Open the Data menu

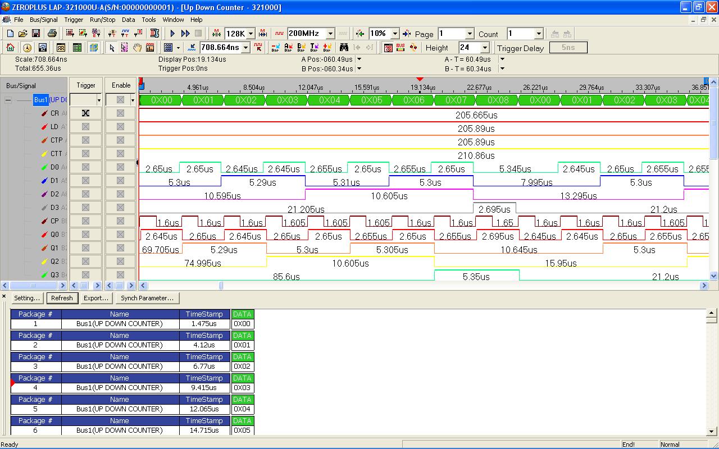[x=129, y=20]
